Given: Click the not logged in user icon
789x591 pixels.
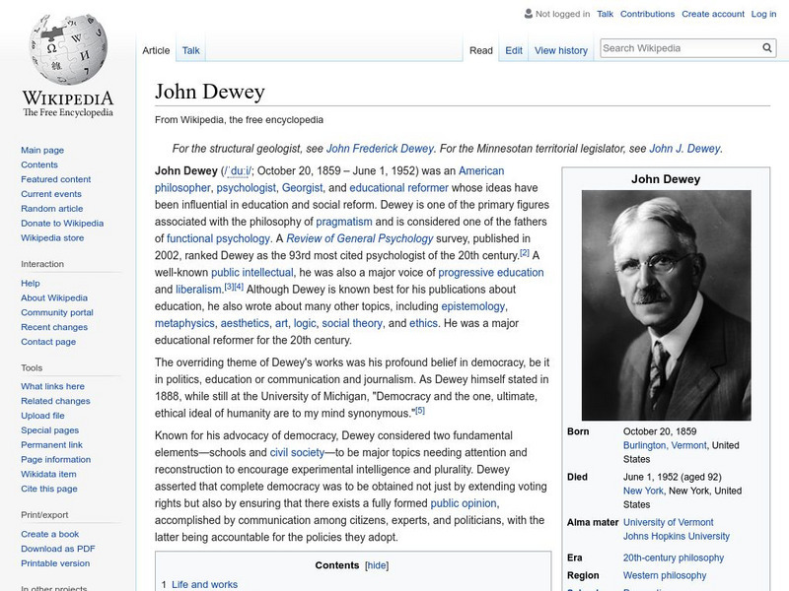Looking at the screenshot, I should [x=529, y=14].
